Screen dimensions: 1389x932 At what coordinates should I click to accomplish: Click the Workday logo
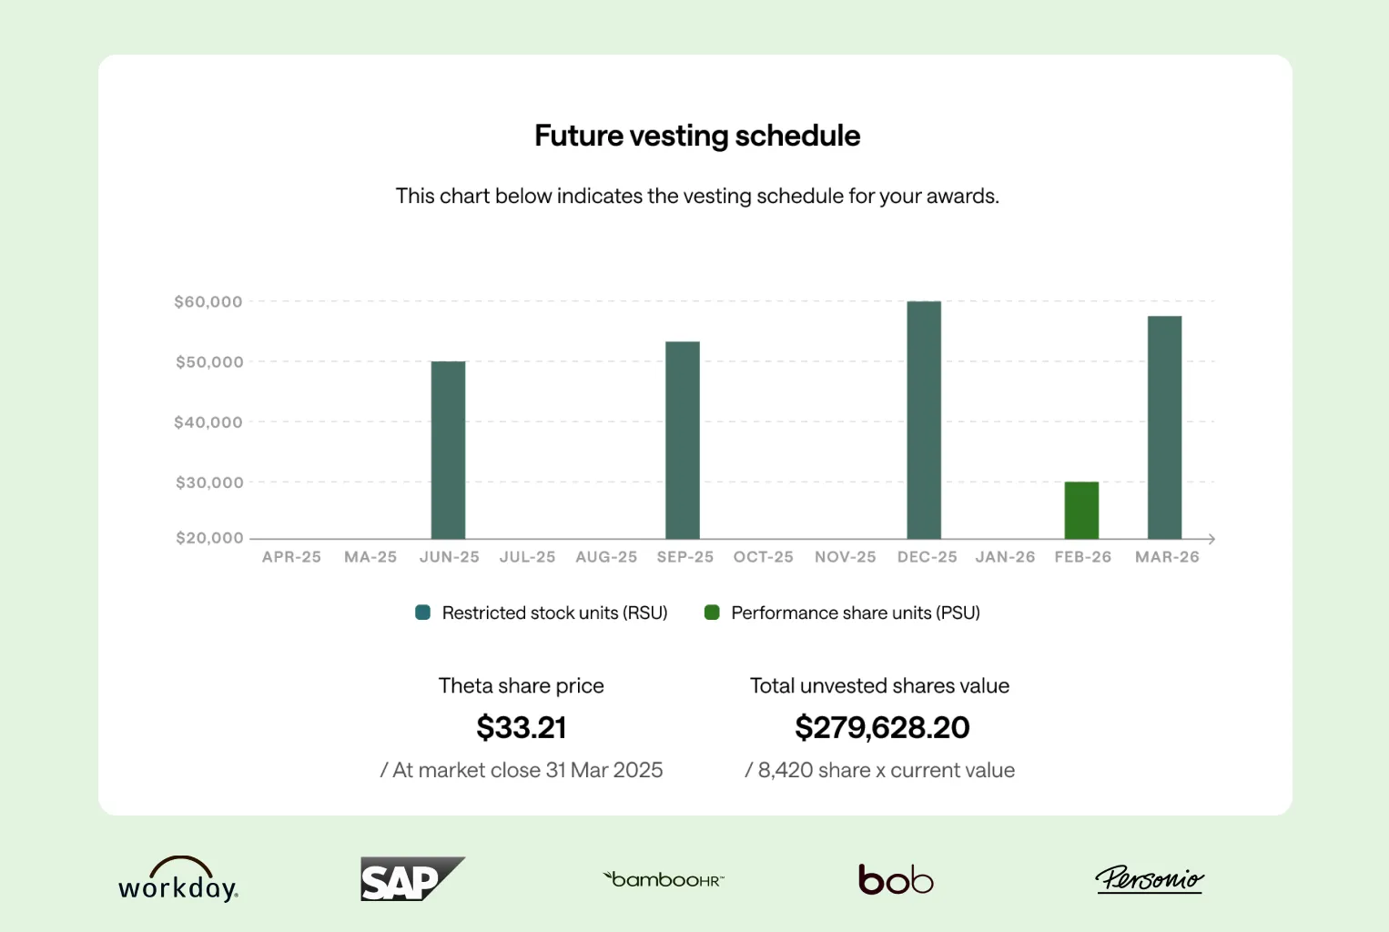coord(178,880)
